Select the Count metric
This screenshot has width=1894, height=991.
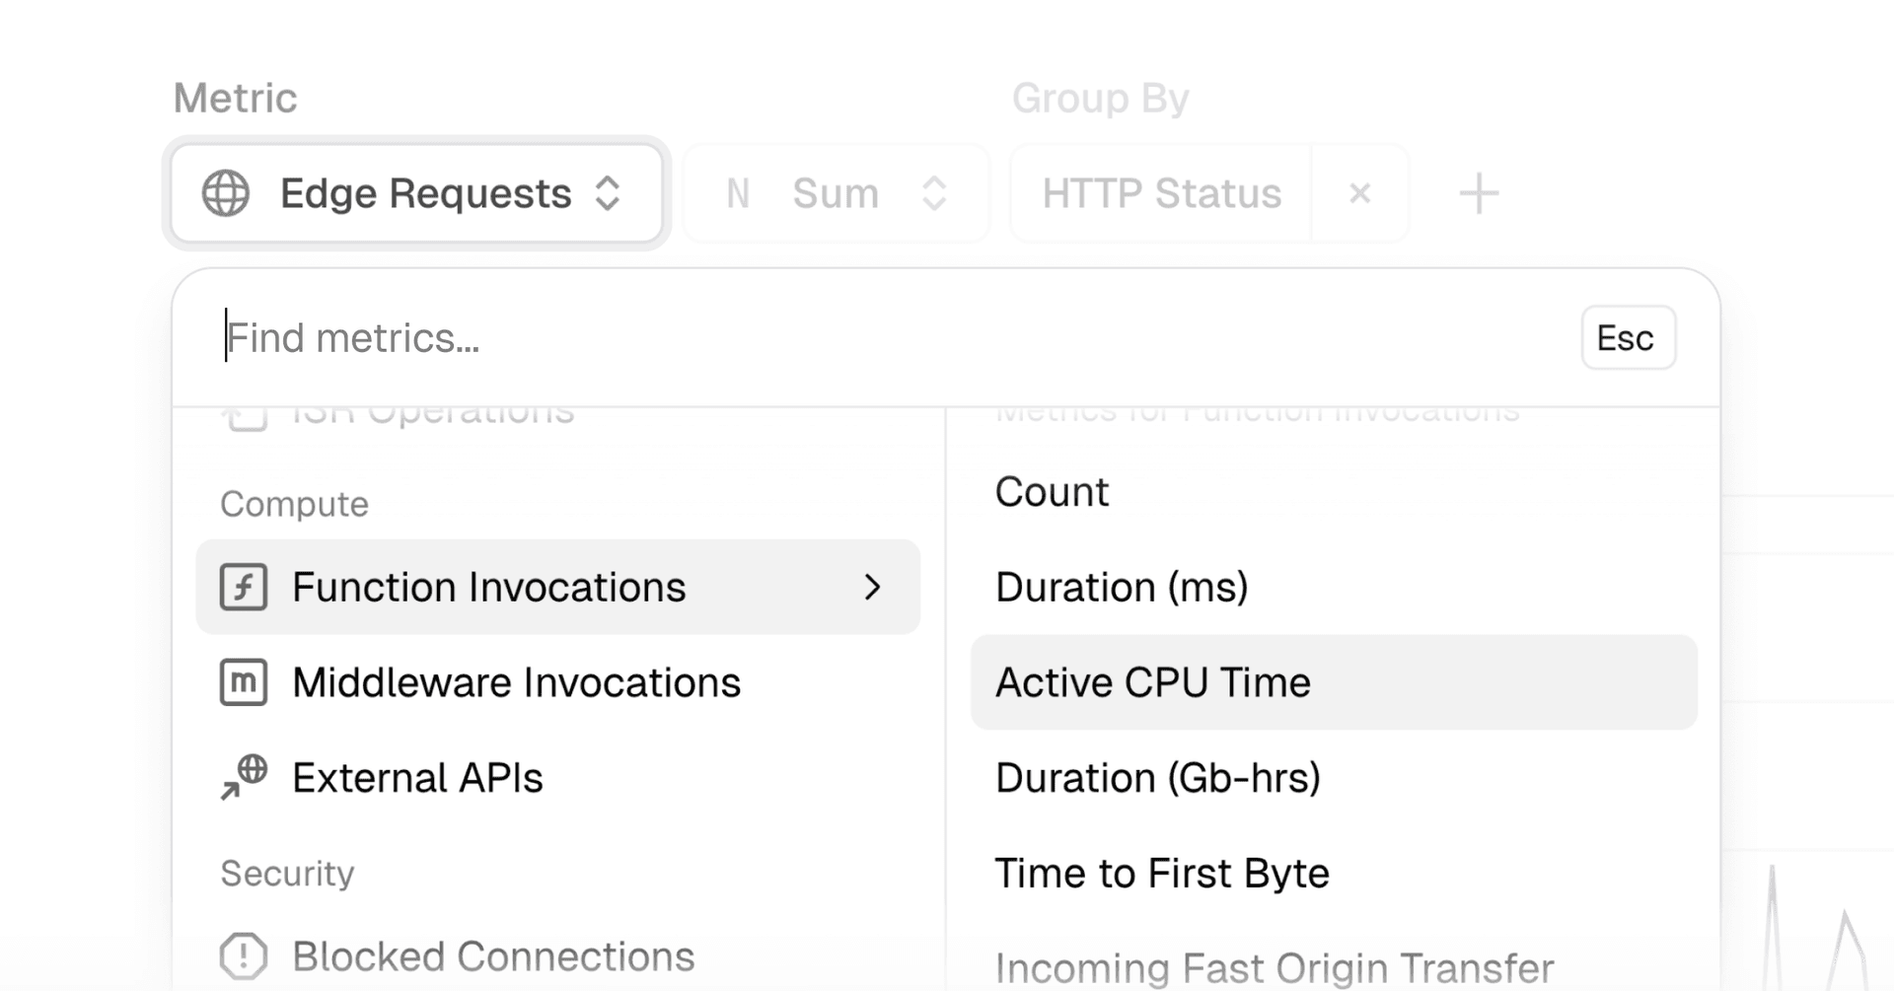[1052, 492]
